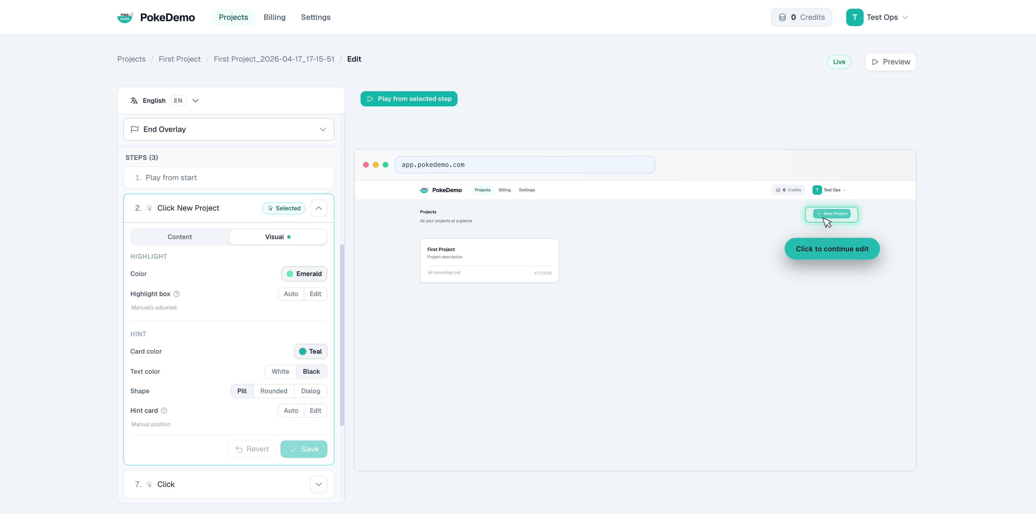Screen dimensions: 1036x514
Task: Click the step 2 click-cursor icon
Action: coord(149,208)
